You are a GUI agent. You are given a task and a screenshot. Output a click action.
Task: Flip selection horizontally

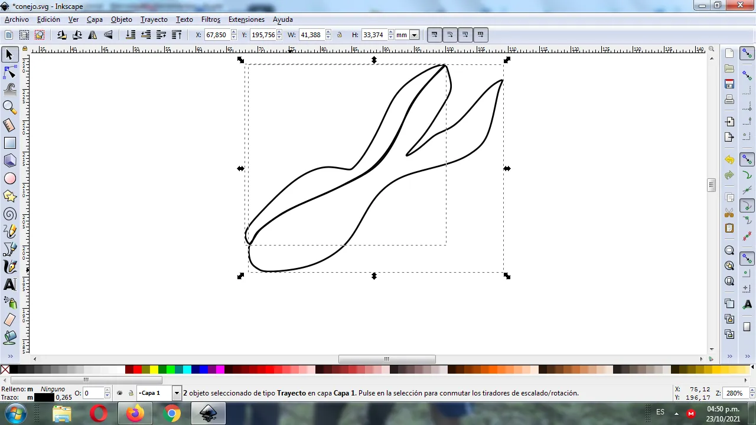[93, 35]
